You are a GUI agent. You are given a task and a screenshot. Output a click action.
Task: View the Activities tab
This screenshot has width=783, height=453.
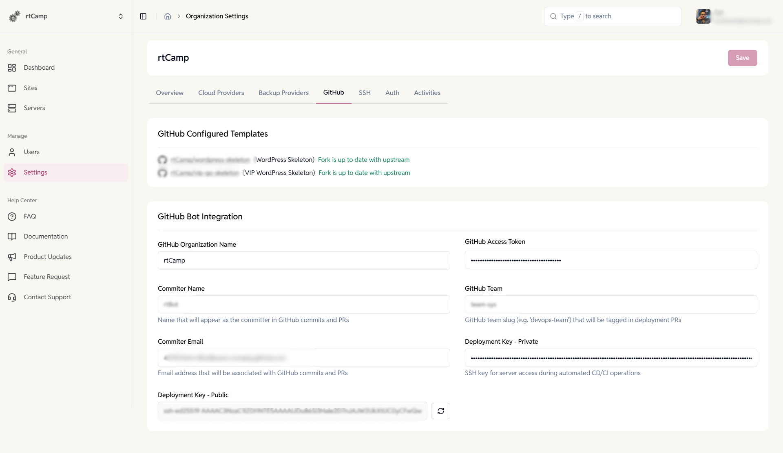click(427, 93)
